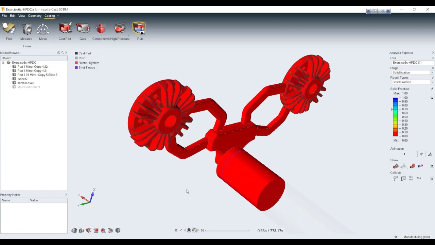The image size is (435, 245).
Task: Select the Measure tool
Action: coord(26,32)
